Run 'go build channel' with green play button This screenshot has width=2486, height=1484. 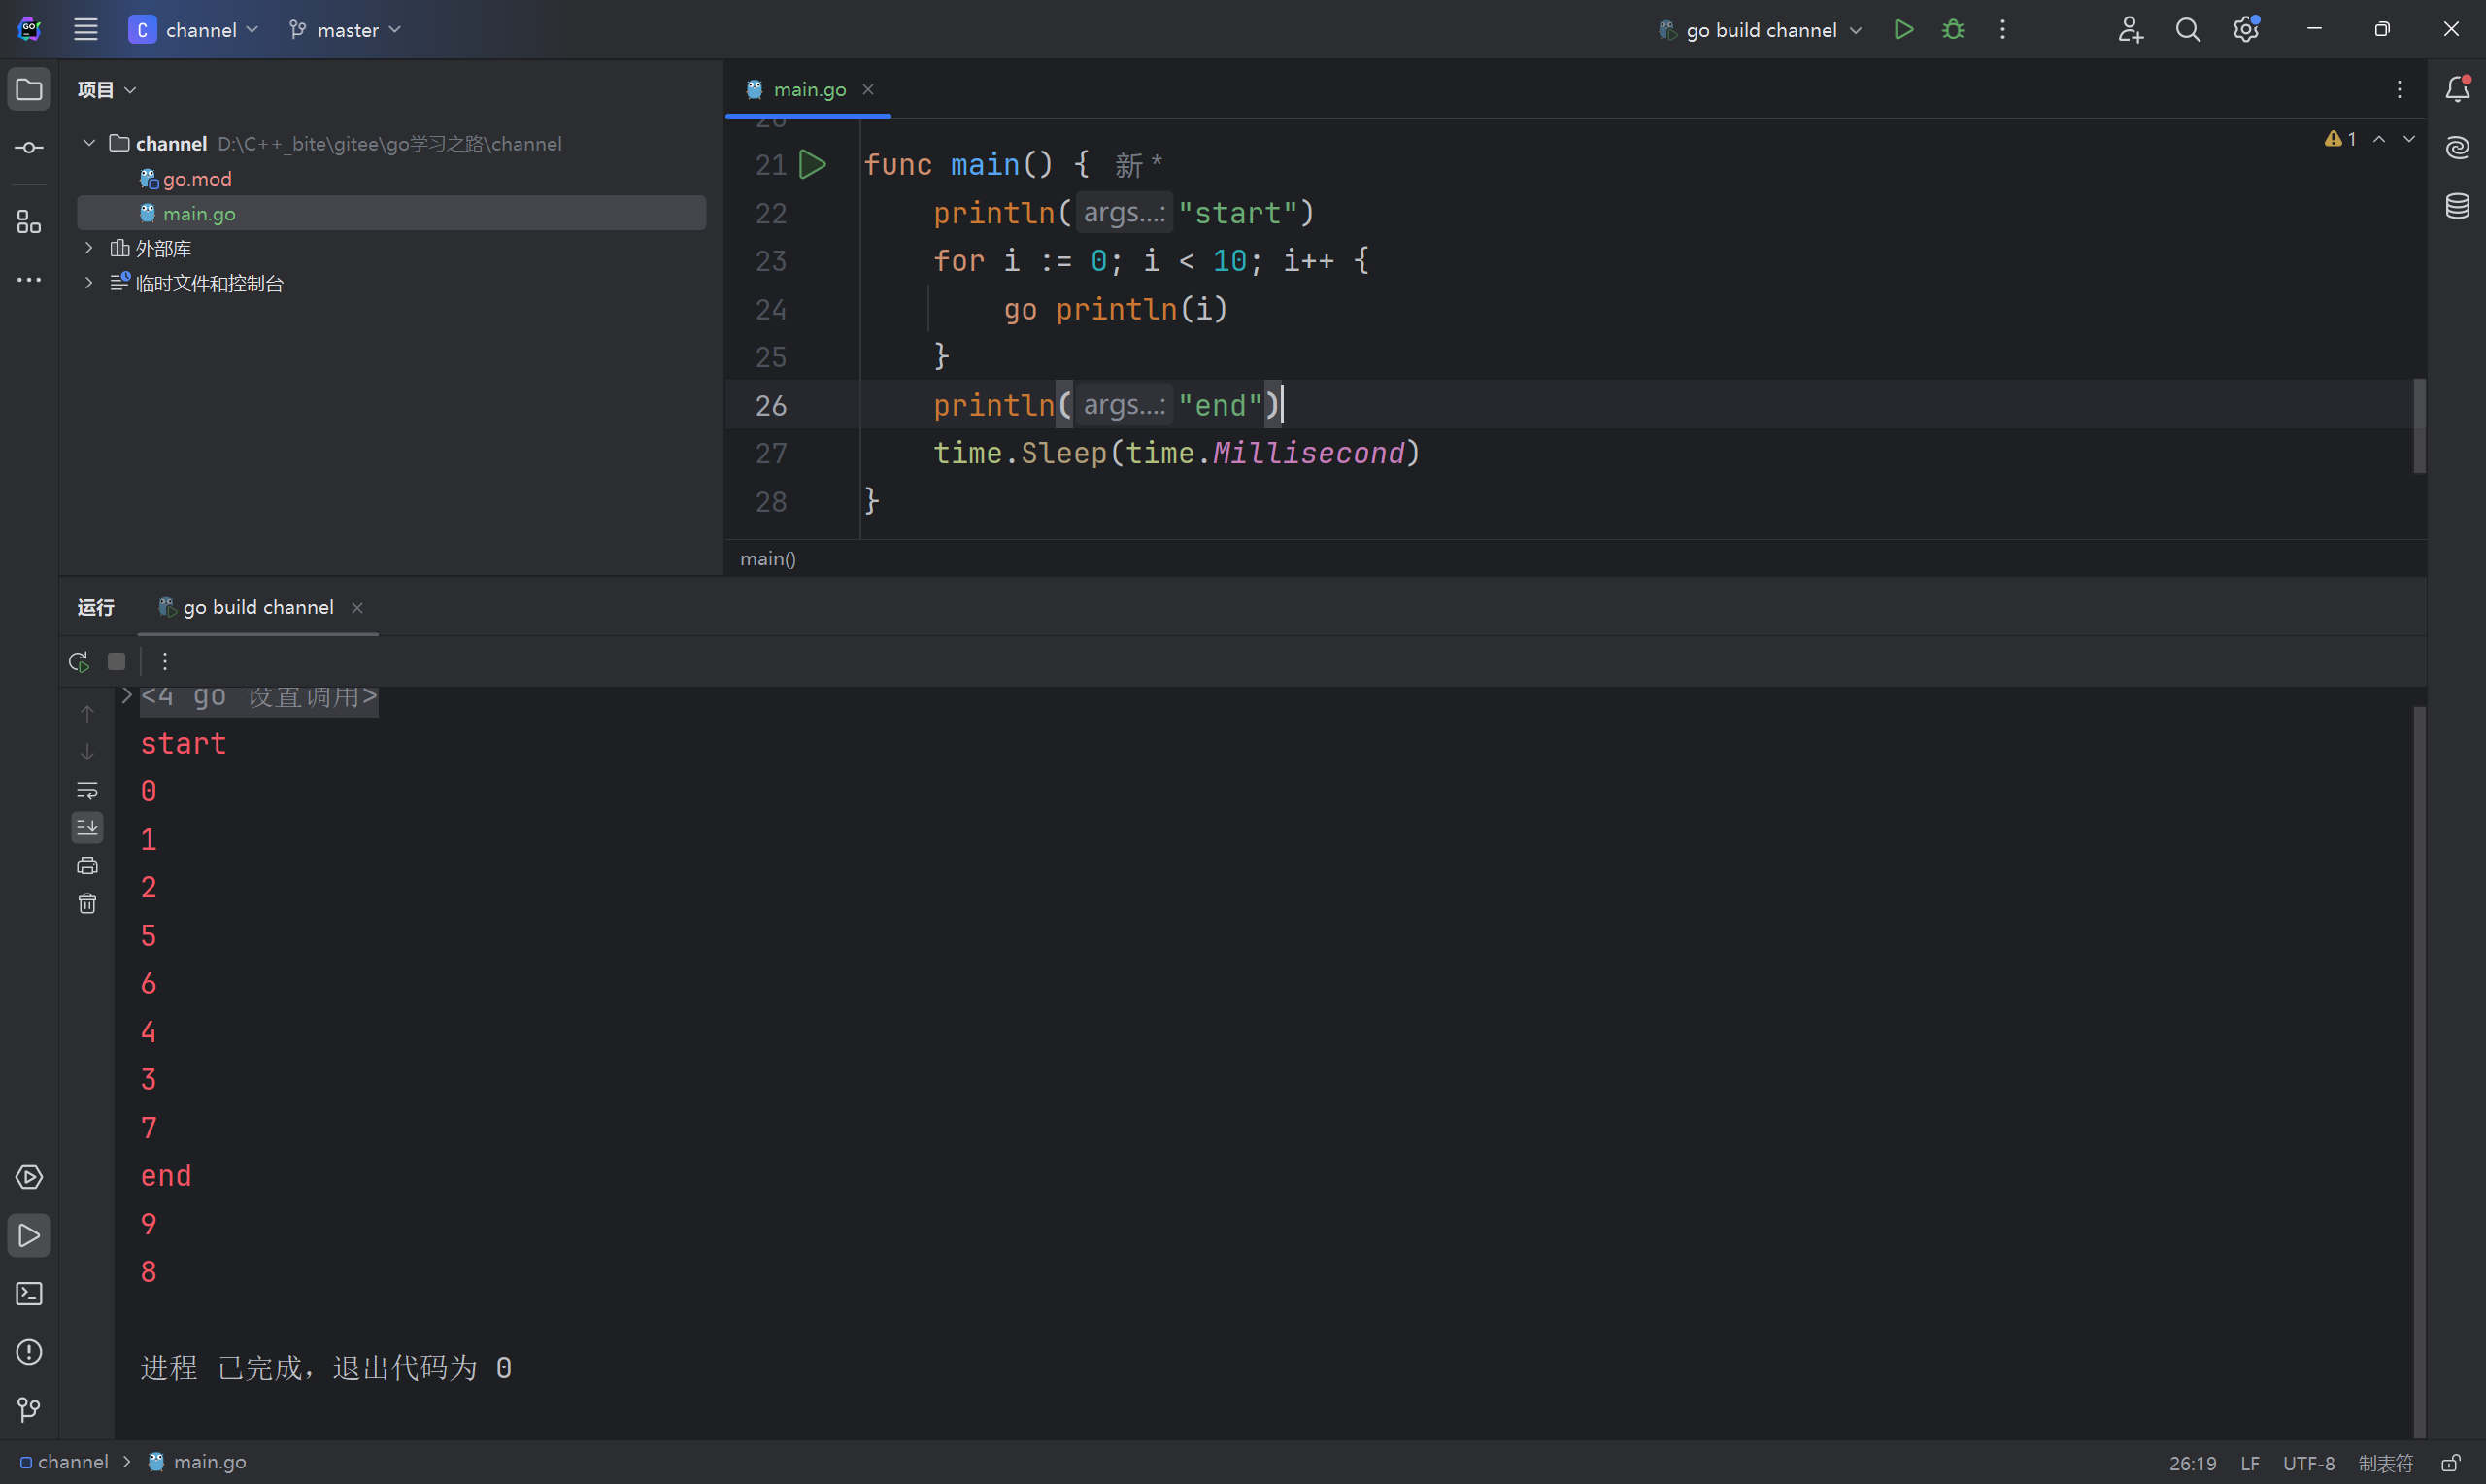pos(1903,29)
